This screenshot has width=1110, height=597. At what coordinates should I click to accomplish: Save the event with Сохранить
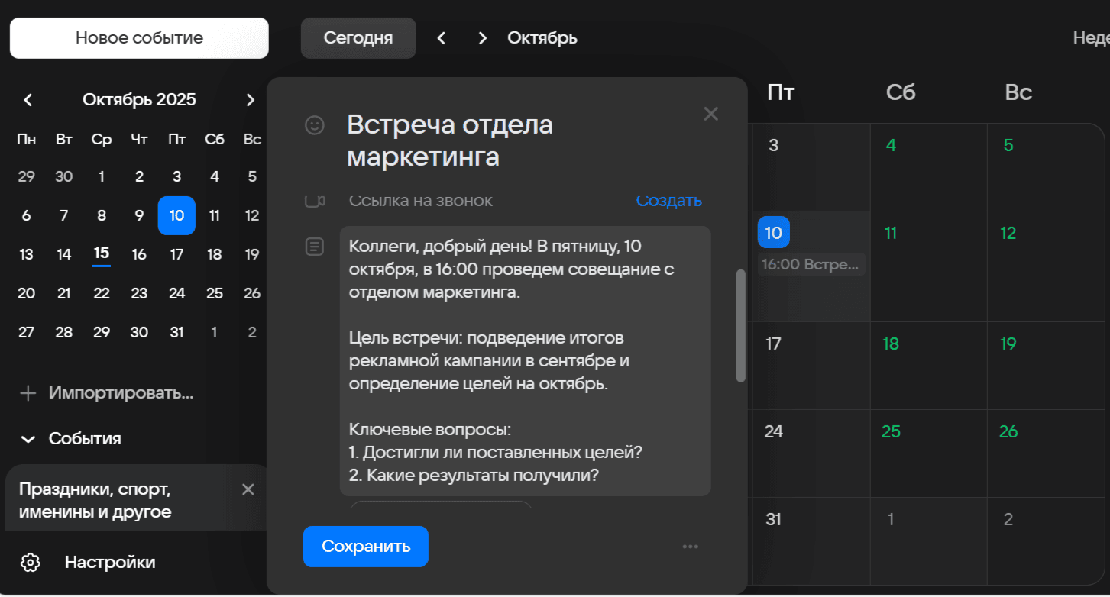[x=365, y=547]
